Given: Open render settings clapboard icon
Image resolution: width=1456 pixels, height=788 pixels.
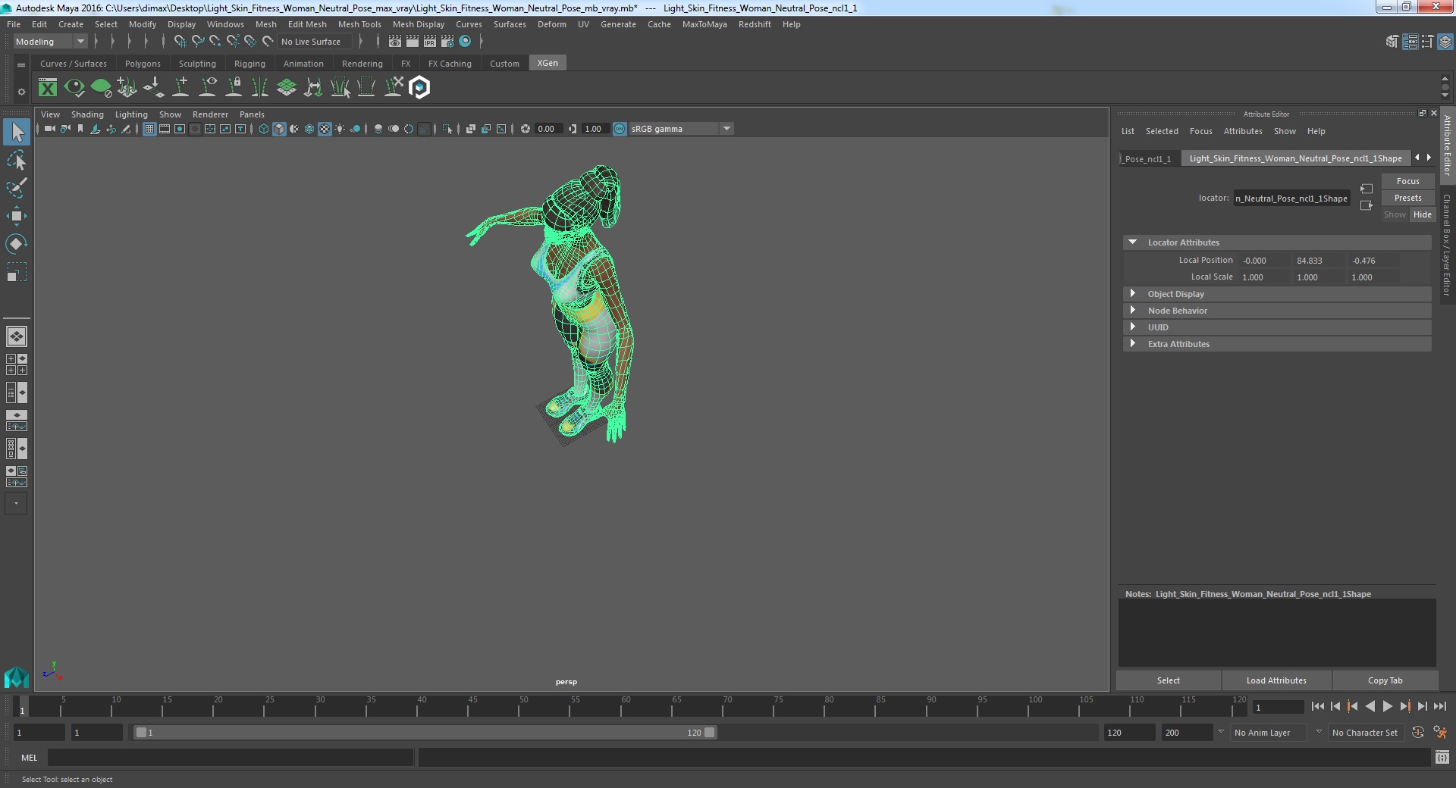Looking at the screenshot, I should tap(447, 42).
